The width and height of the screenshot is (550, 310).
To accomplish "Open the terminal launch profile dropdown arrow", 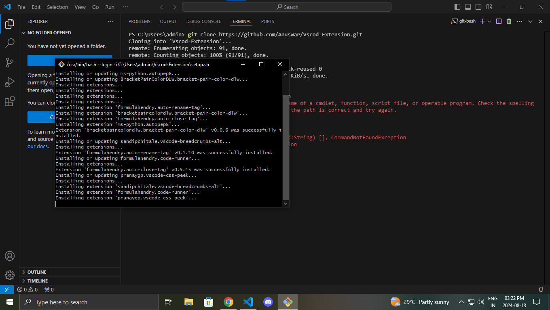I will coord(489,21).
